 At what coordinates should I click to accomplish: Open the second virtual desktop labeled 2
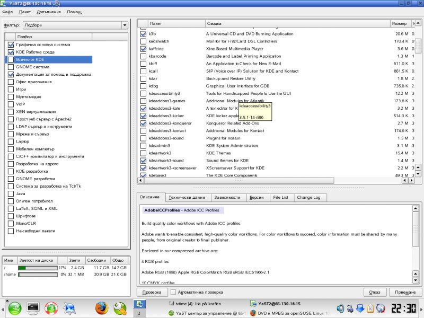click(139, 313)
